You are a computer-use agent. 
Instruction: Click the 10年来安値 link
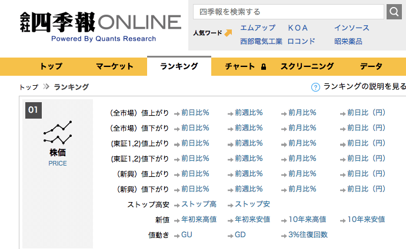click(366, 219)
